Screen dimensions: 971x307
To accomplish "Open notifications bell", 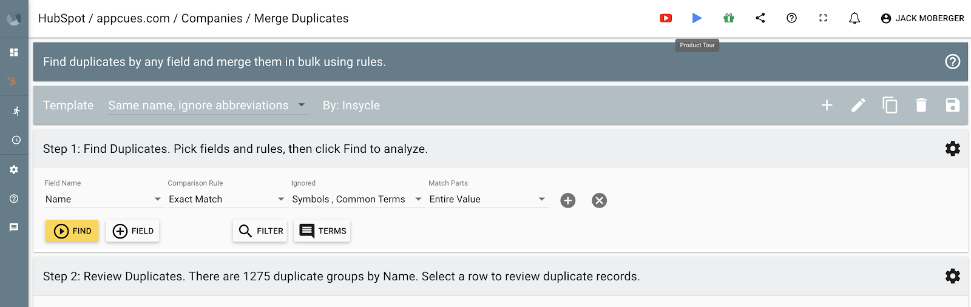I will tap(854, 18).
